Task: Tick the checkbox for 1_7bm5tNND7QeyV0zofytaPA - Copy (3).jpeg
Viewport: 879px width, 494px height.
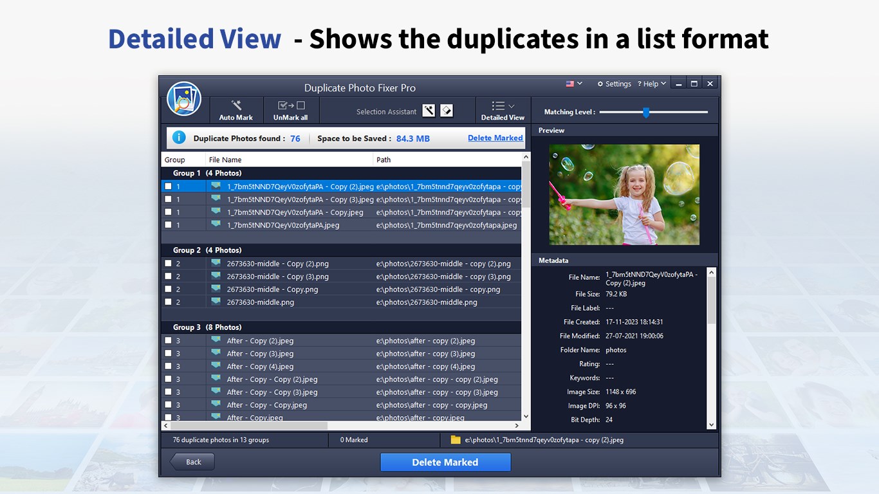Action: [168, 199]
